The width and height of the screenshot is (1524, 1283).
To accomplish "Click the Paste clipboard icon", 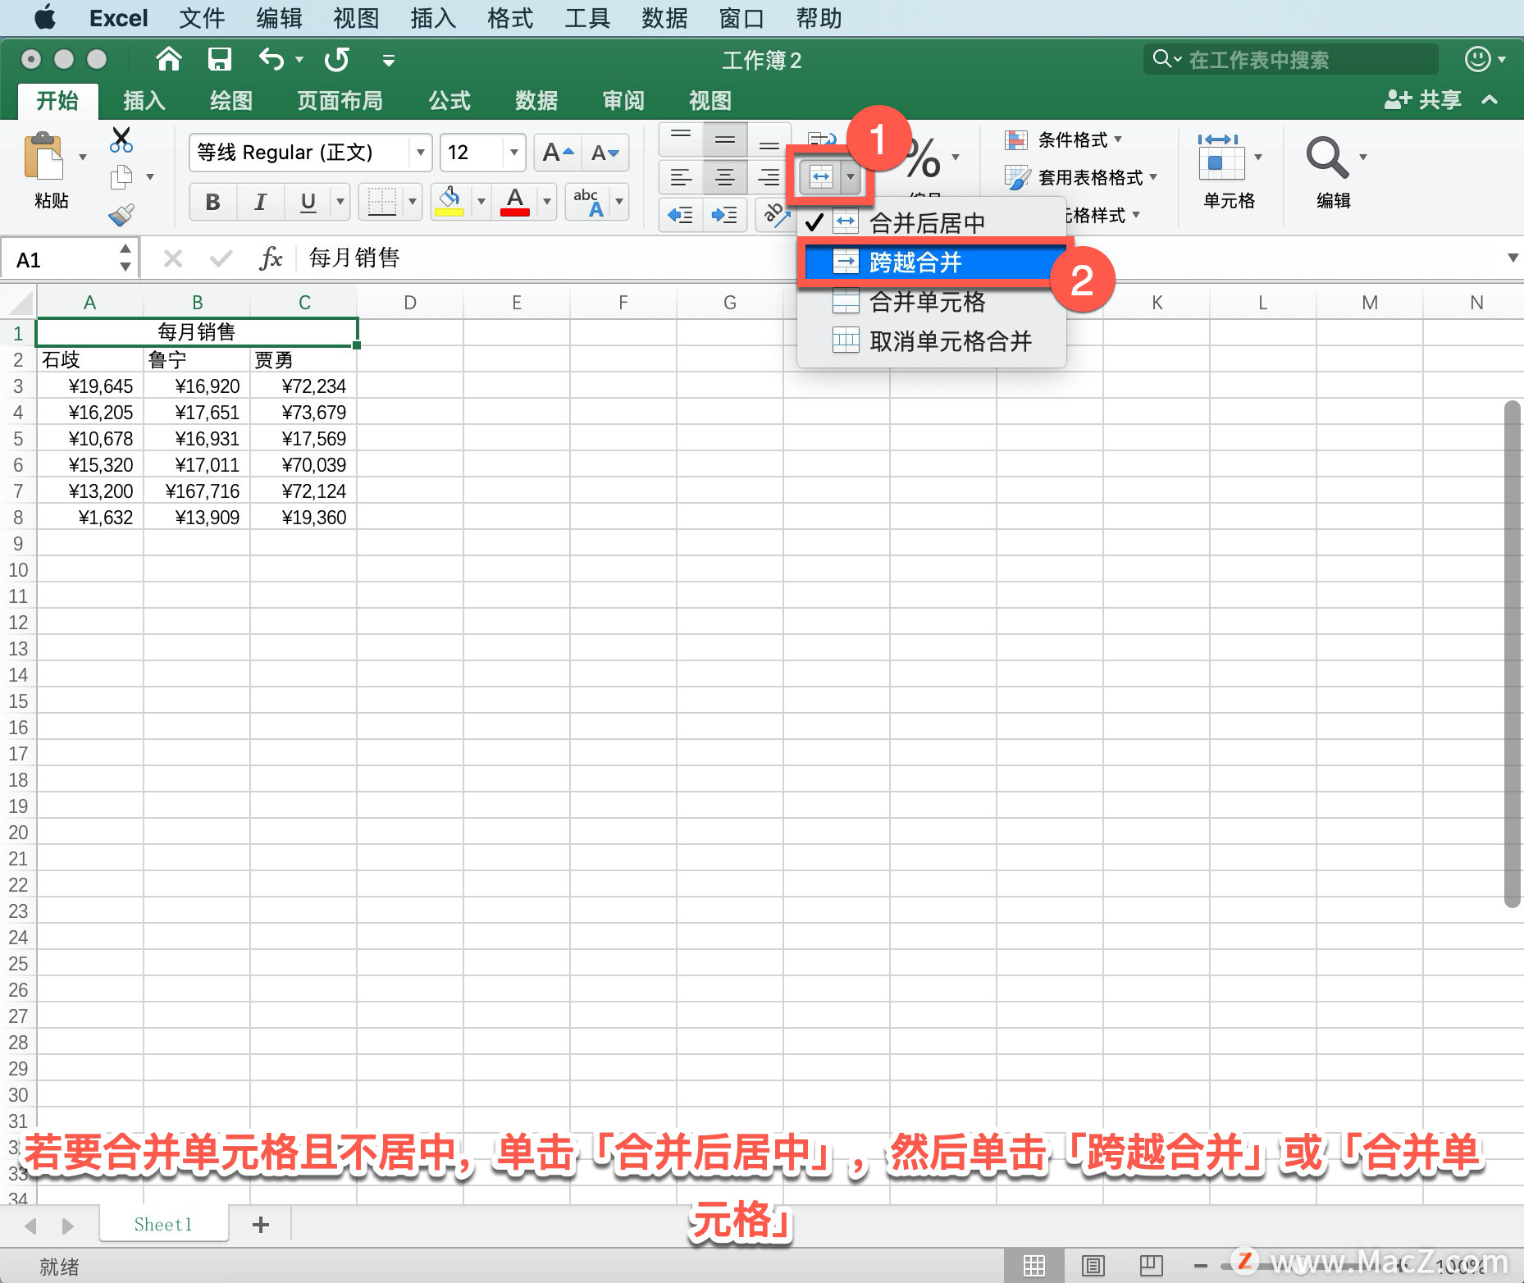I will [x=44, y=156].
